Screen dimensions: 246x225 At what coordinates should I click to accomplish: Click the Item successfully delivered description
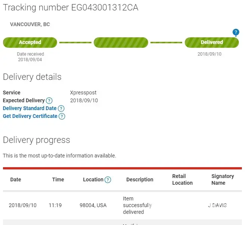click(137, 205)
